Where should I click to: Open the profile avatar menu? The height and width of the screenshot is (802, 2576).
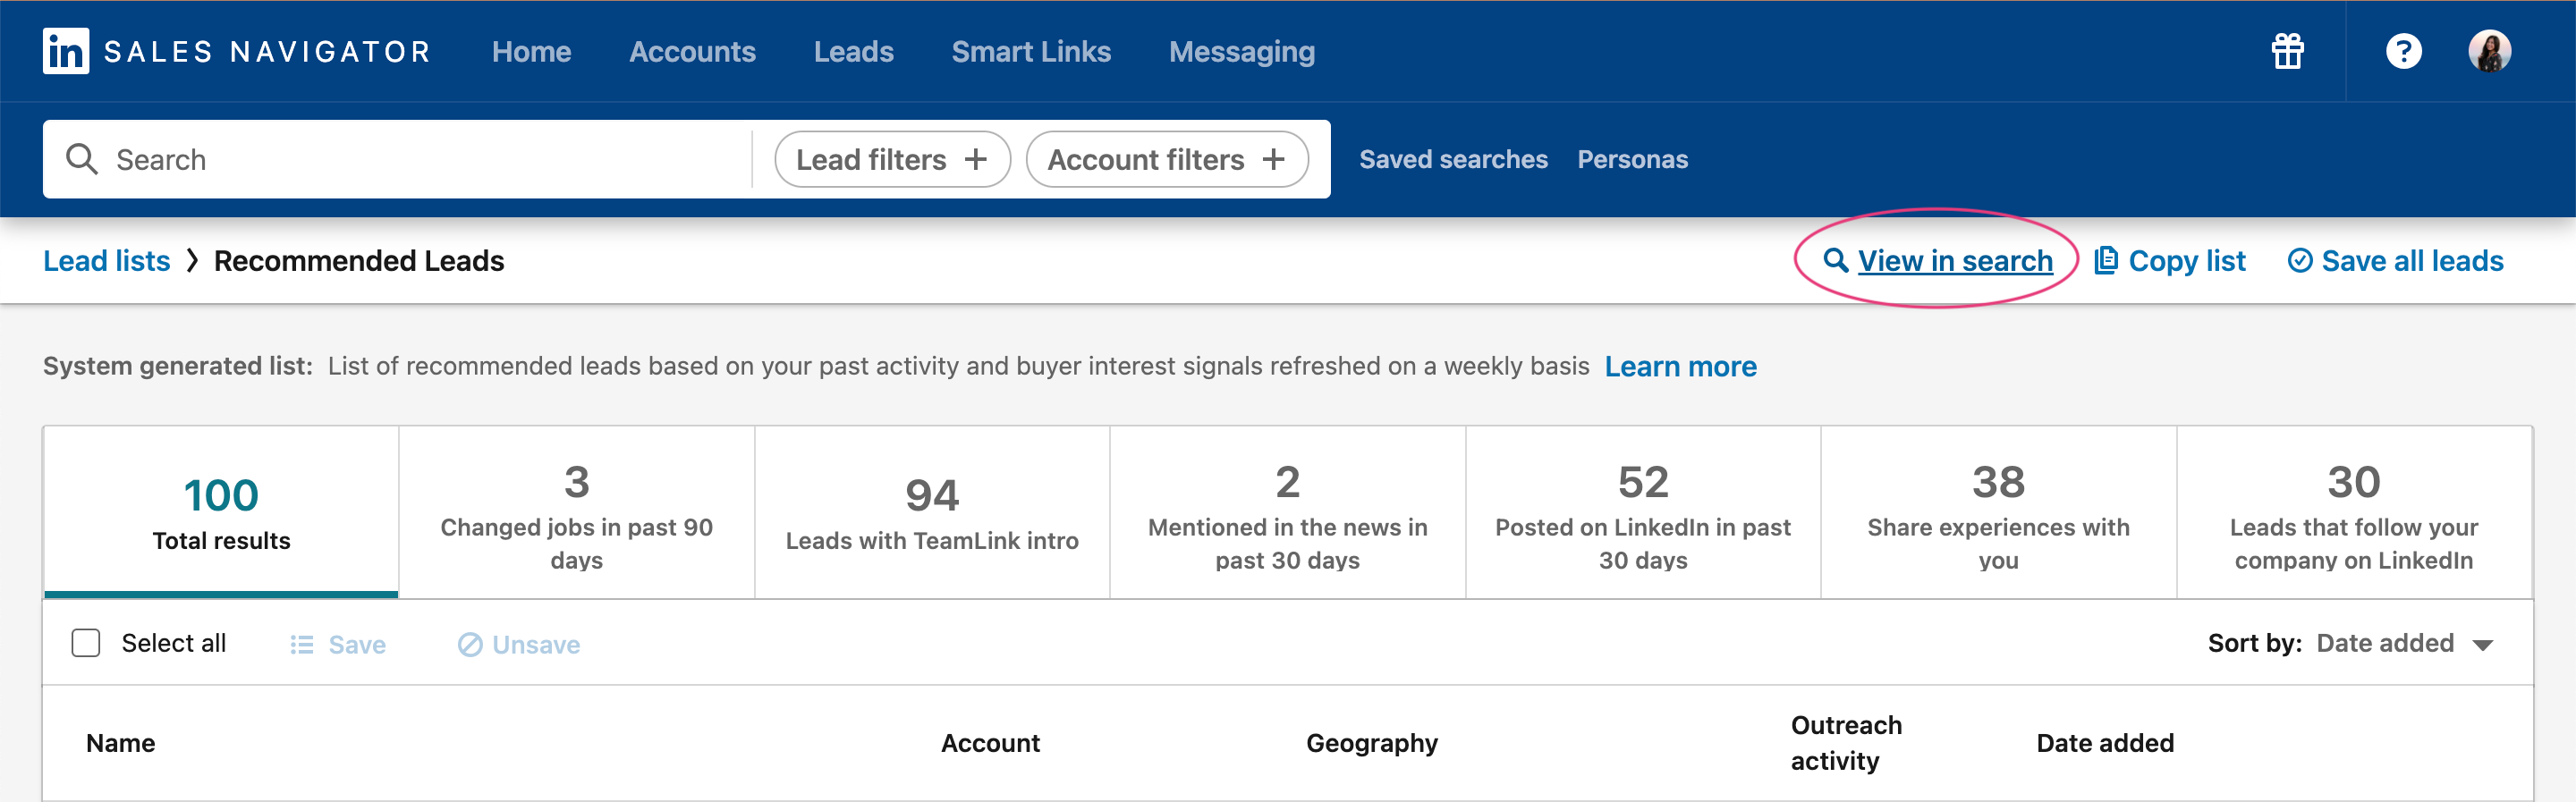[2489, 51]
